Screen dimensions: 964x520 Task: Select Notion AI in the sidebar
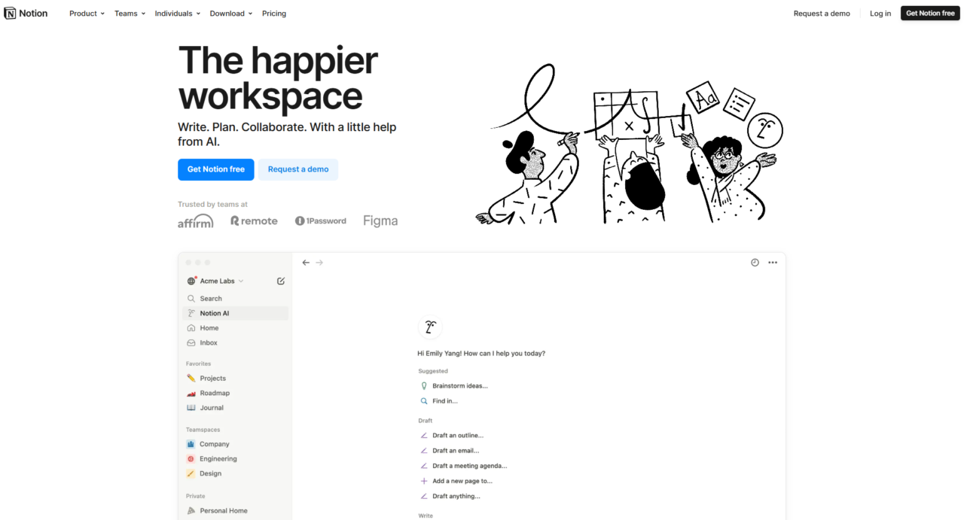(x=236, y=313)
